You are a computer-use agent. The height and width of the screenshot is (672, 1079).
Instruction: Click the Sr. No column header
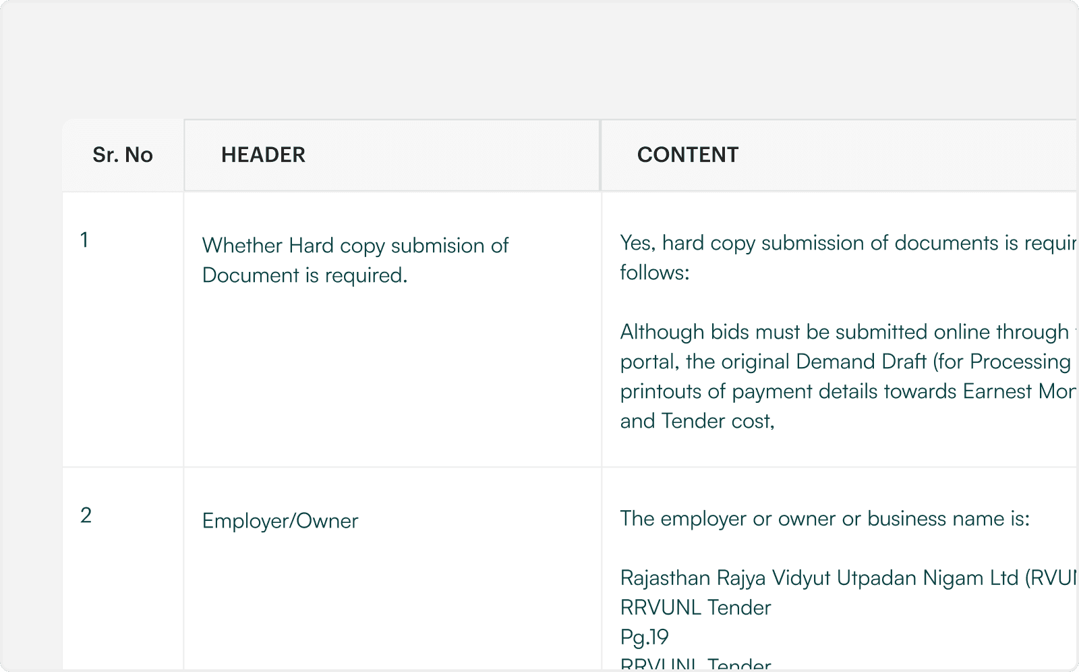click(122, 155)
